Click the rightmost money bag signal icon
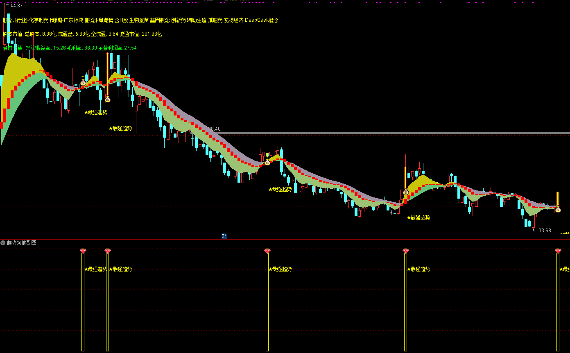Screen dimensions: 570x353 click(558, 210)
